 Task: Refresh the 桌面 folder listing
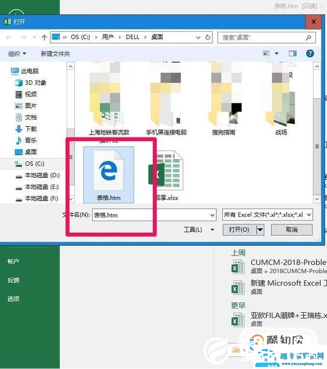point(208,37)
